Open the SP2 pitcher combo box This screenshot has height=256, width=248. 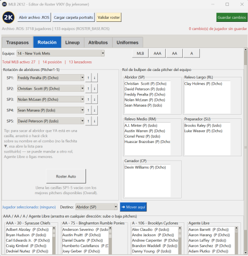[x=51, y=89]
